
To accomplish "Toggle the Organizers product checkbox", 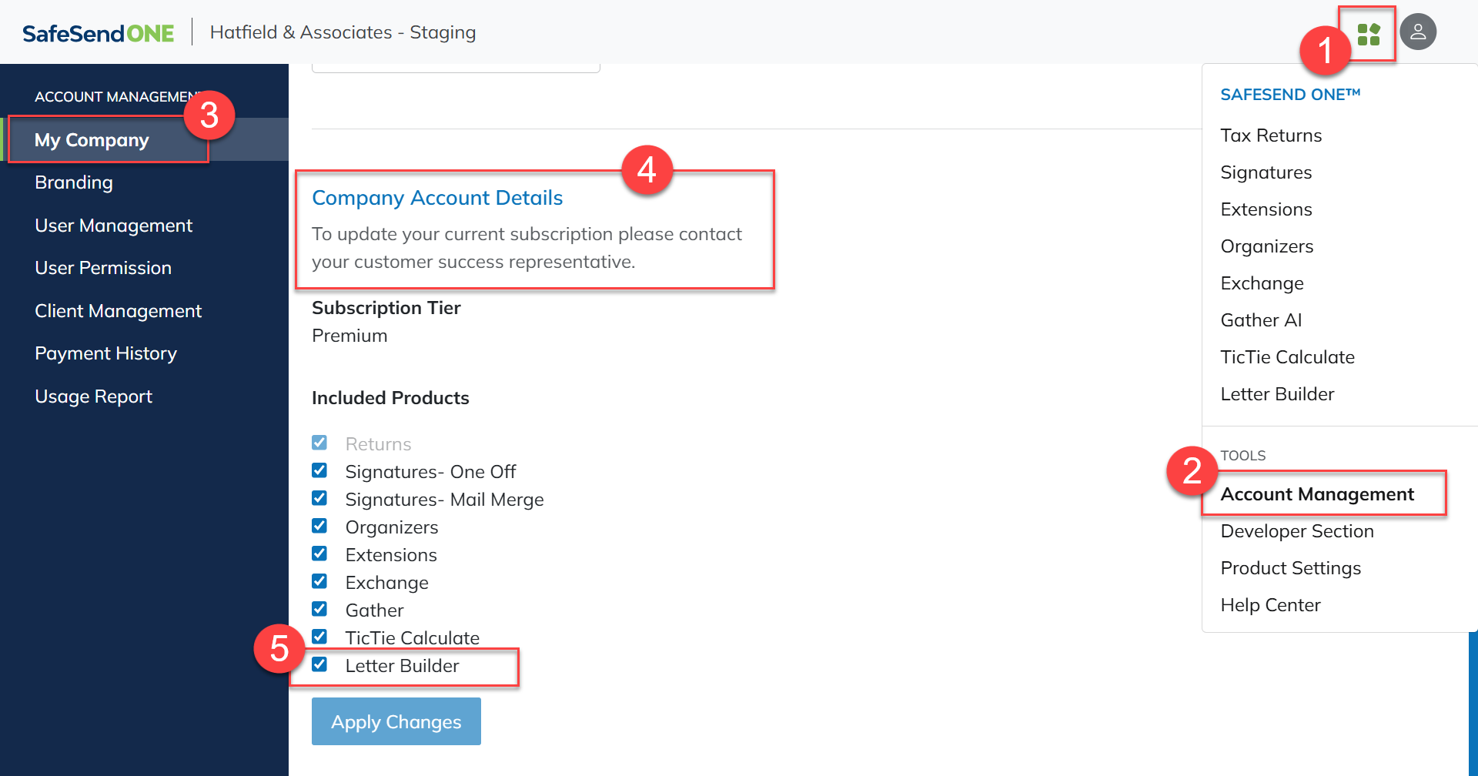I will [319, 526].
